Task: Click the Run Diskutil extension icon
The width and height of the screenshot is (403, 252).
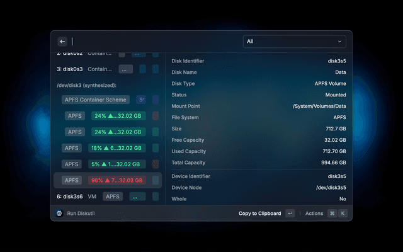Action: pyautogui.click(x=59, y=214)
